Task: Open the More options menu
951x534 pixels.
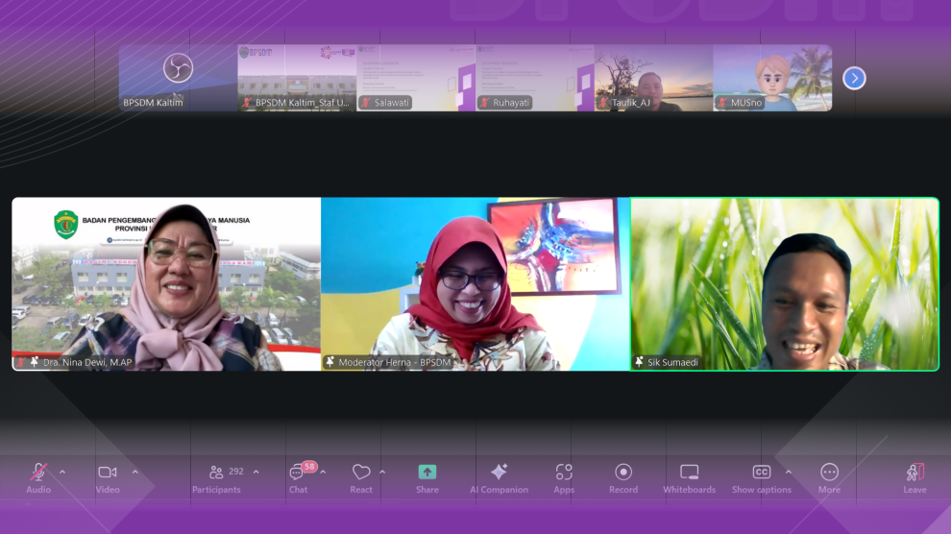Action: (829, 475)
